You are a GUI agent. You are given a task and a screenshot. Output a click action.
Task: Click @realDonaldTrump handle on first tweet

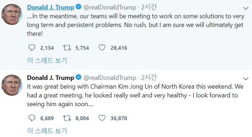click(109, 8)
